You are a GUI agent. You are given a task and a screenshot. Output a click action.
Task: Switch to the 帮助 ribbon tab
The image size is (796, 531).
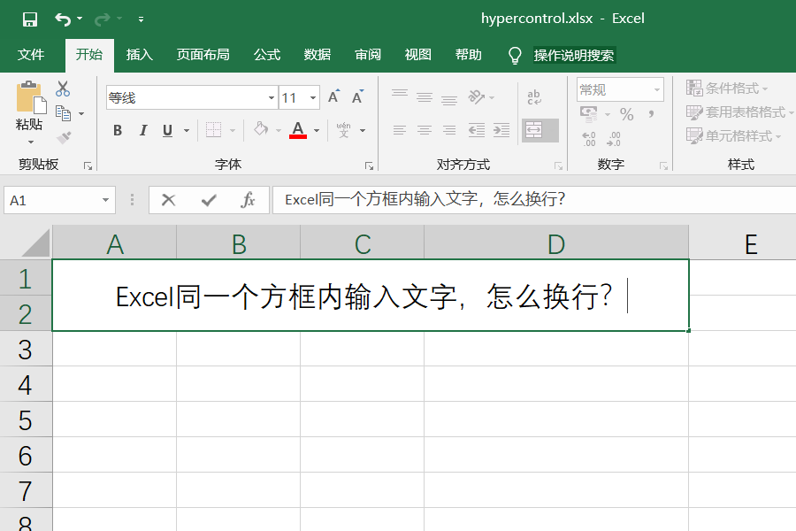469,54
